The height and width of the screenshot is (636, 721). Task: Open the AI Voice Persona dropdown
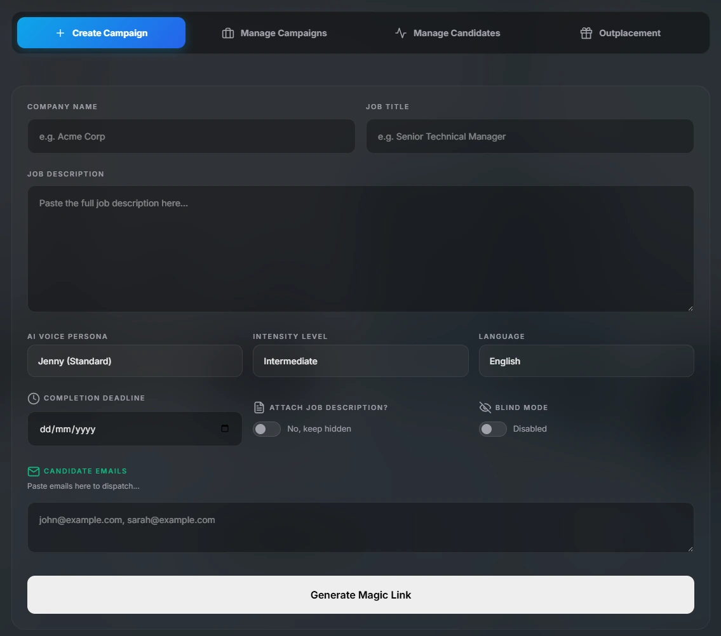tap(135, 361)
